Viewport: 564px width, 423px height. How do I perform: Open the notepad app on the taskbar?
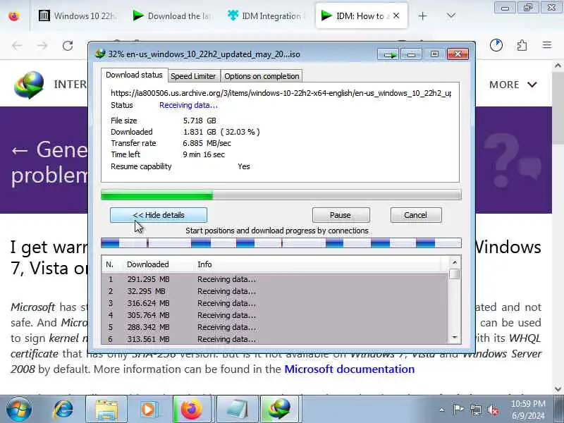[237, 410]
